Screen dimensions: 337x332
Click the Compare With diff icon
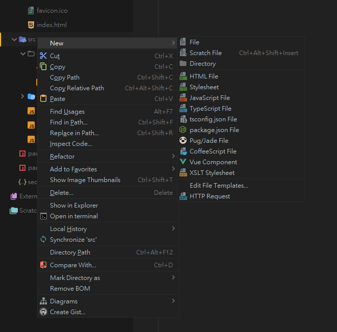[43, 265]
